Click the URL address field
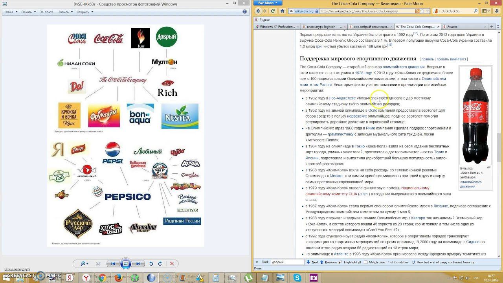The height and width of the screenshot is (283, 503). 367,11
